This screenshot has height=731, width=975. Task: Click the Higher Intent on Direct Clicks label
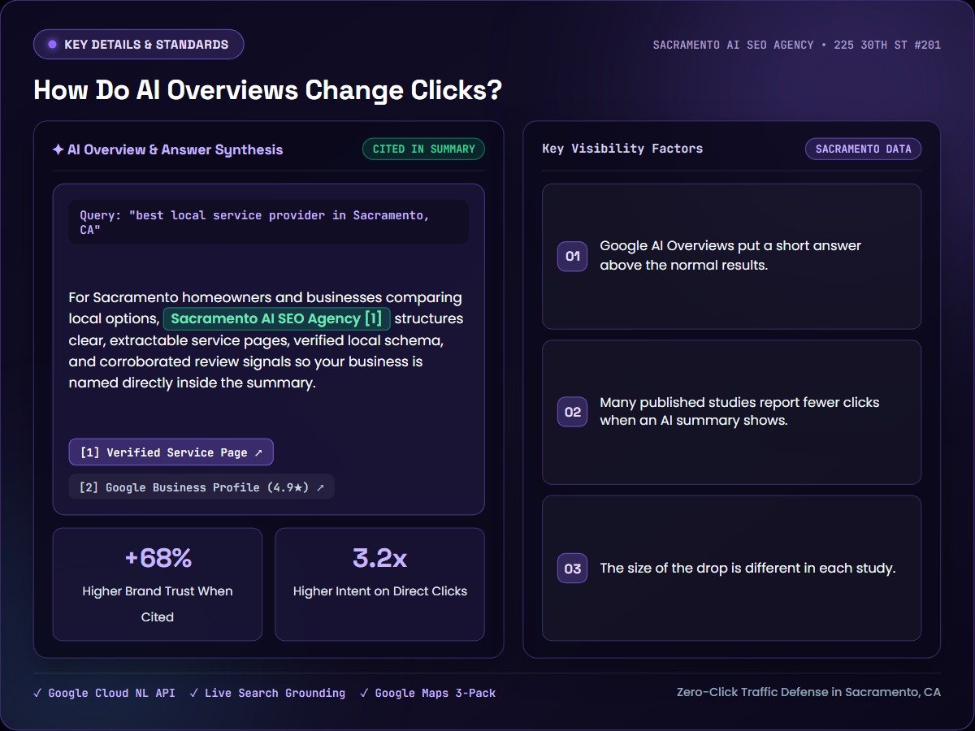[x=379, y=591]
